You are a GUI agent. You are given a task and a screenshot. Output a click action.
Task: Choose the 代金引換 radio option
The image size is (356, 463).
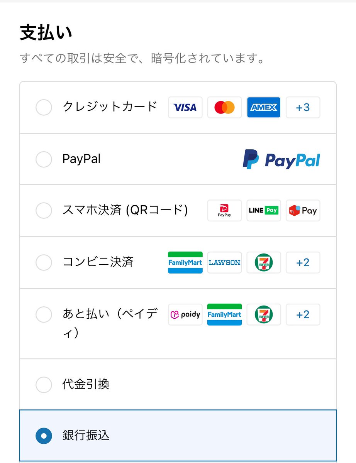pos(44,384)
